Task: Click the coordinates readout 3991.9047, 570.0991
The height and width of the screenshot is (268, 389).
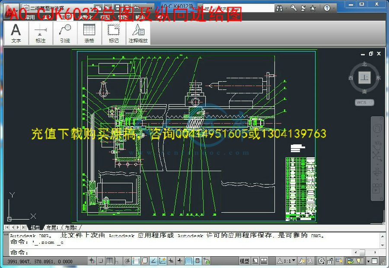Action: pos(40,261)
